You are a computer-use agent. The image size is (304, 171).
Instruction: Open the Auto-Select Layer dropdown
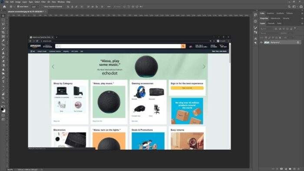(x=35, y=7)
